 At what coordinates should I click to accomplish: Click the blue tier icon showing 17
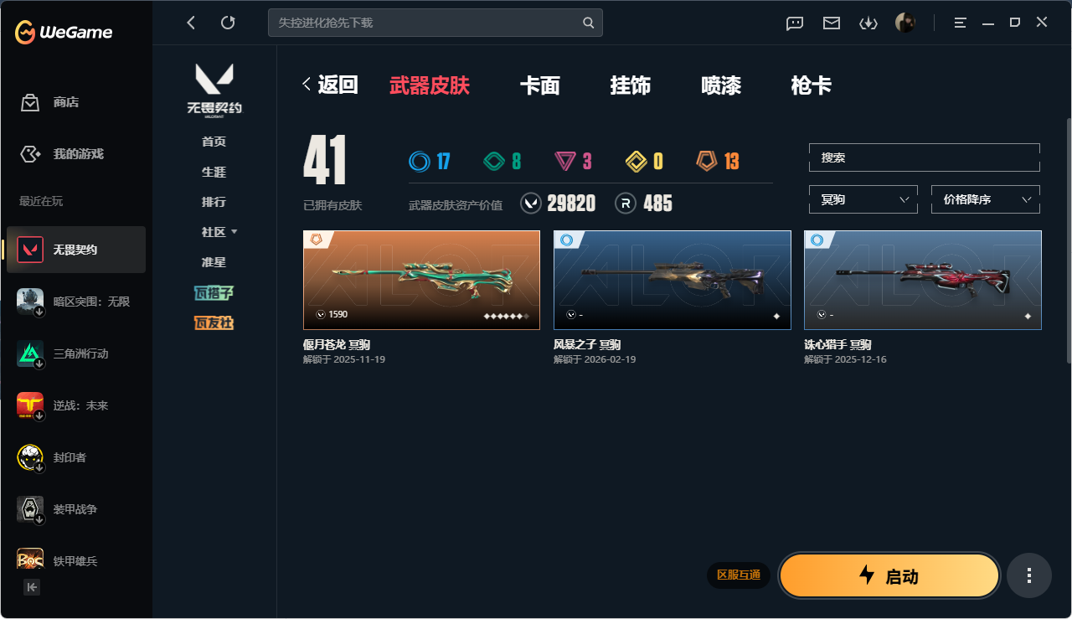(x=419, y=161)
